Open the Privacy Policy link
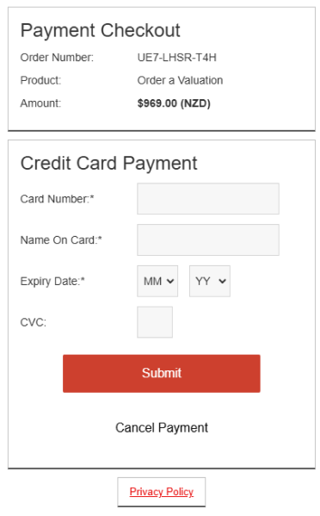The width and height of the screenshot is (320, 516). click(162, 492)
